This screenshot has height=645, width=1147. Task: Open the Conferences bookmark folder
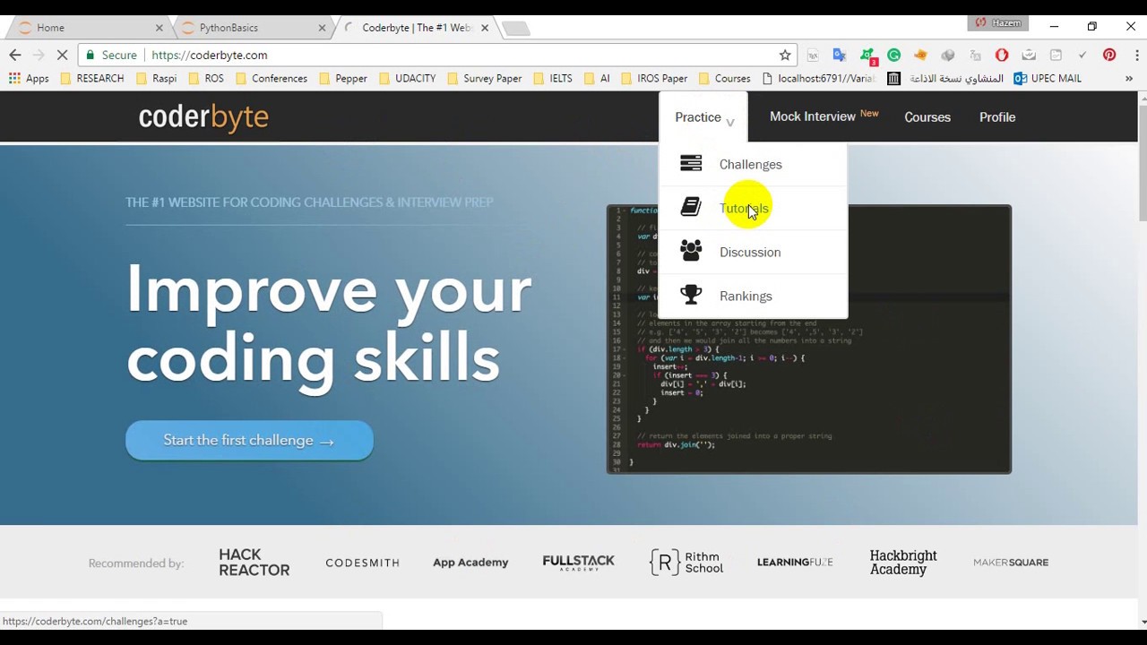pos(271,78)
